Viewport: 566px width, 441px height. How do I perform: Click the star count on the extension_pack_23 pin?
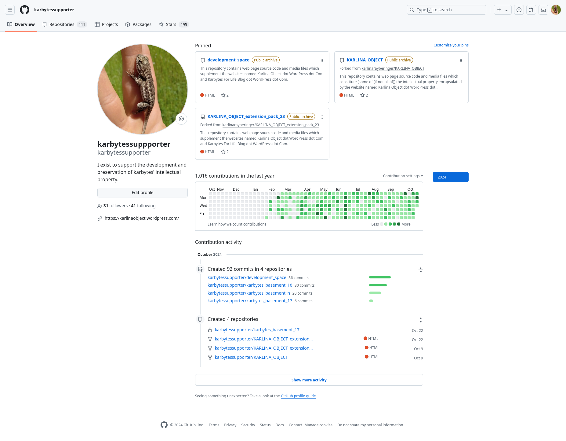225,152
